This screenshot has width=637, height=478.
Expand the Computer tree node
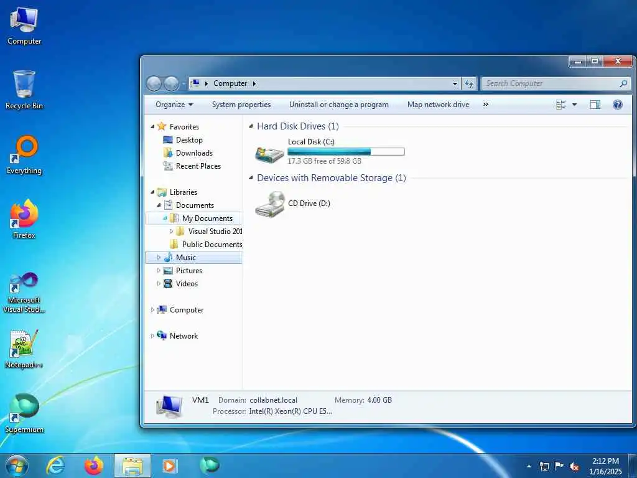152,310
